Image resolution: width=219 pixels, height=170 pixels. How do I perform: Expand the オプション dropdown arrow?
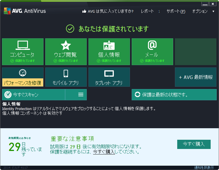click(213, 11)
